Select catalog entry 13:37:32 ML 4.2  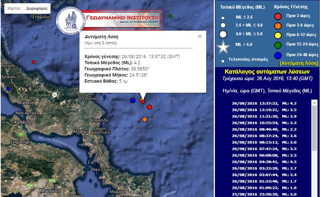tap(264, 104)
